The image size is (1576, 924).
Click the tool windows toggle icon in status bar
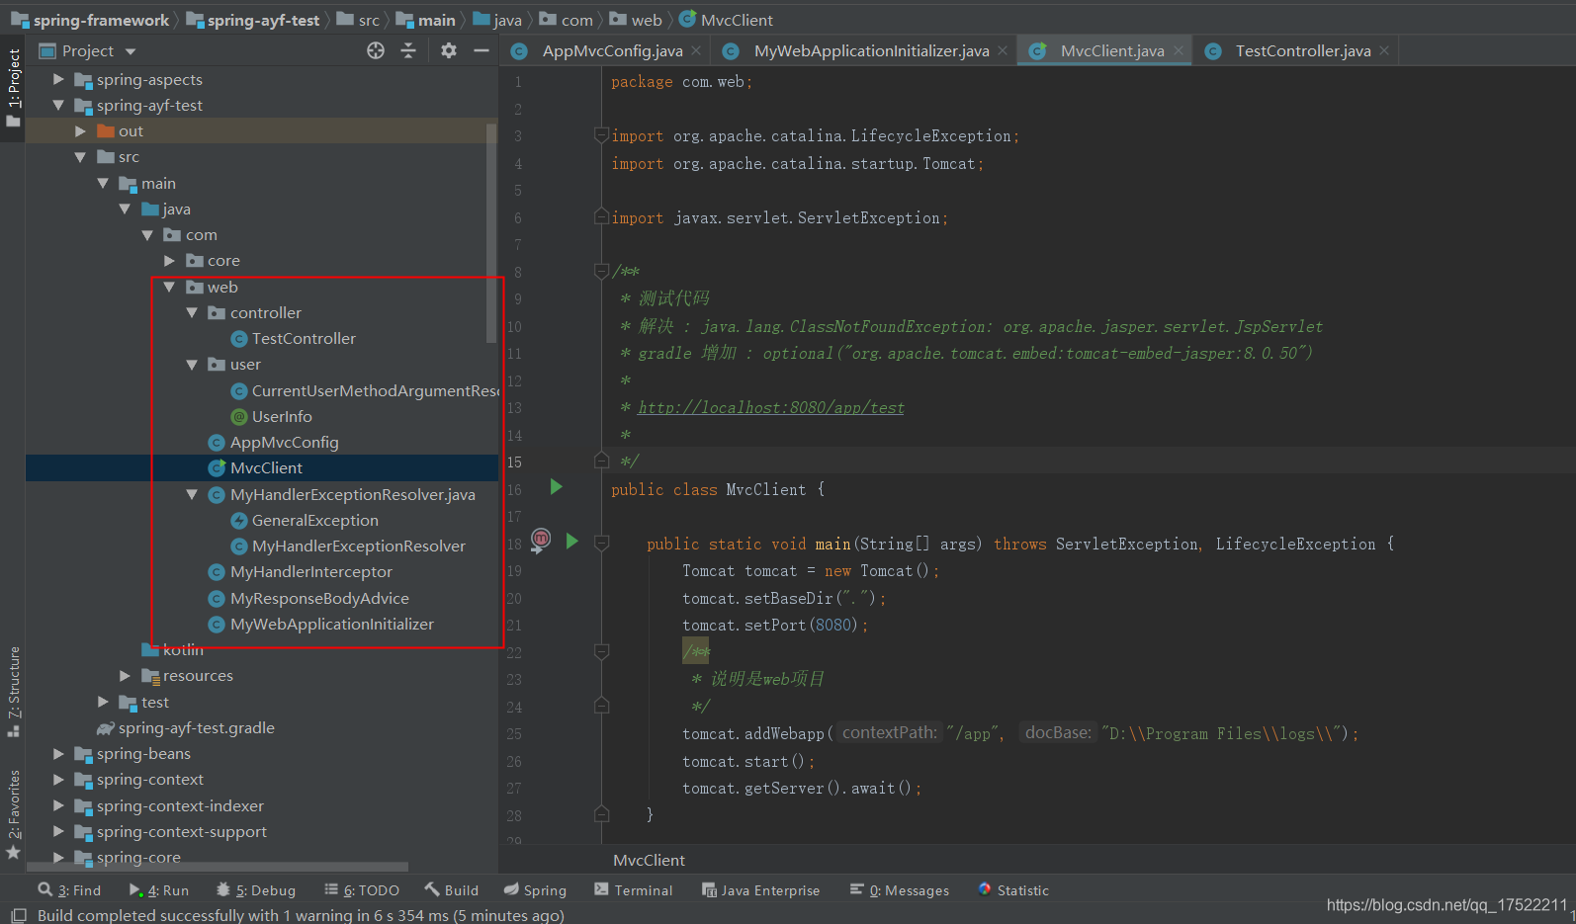click(x=18, y=915)
